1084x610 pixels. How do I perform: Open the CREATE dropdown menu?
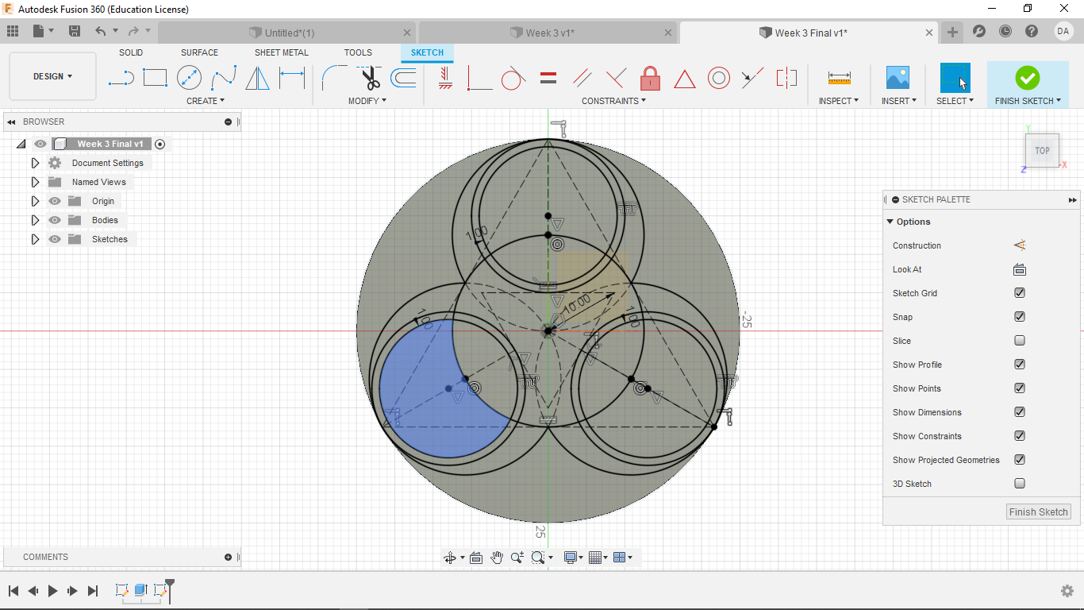point(206,101)
